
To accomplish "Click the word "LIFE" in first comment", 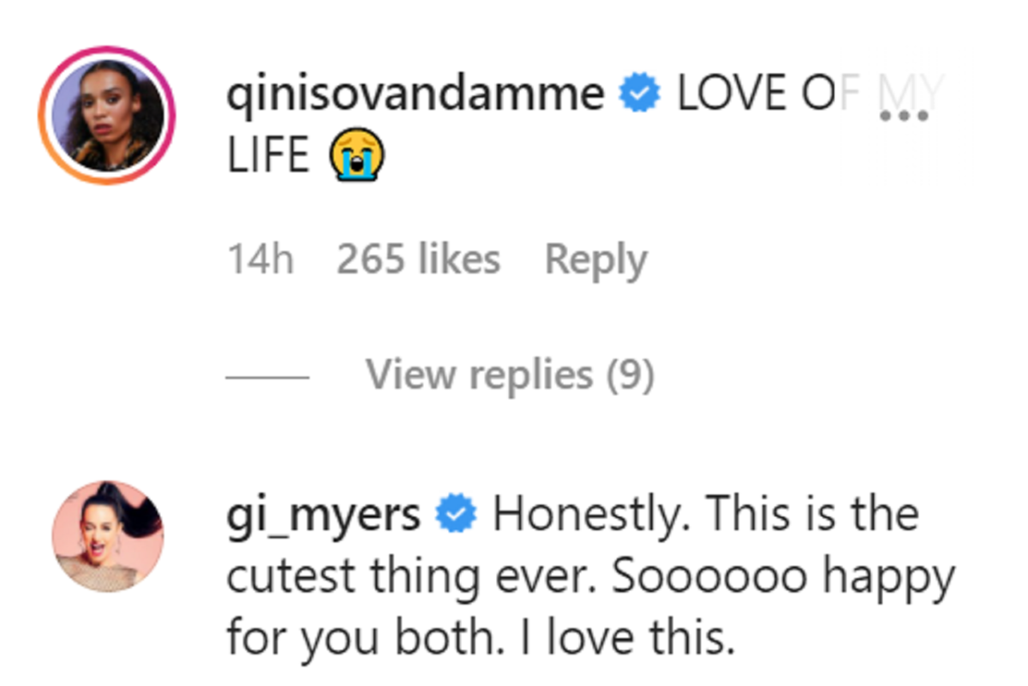I will [x=267, y=158].
